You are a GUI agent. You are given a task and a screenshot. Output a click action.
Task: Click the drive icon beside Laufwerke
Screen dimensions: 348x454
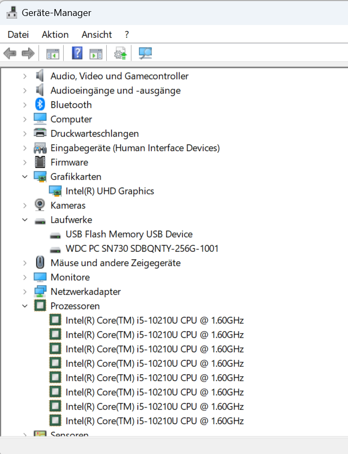pyautogui.click(x=40, y=221)
